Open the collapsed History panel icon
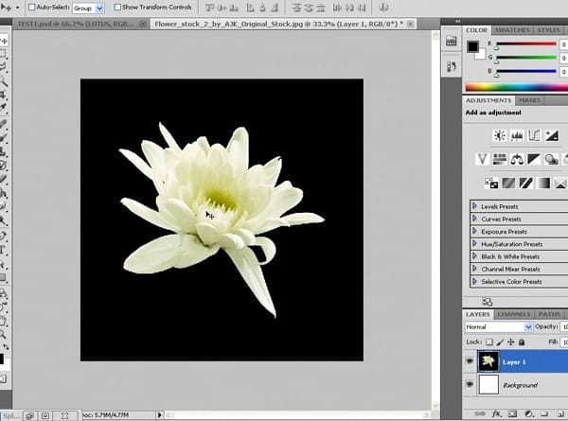The image size is (568, 421). [x=451, y=66]
